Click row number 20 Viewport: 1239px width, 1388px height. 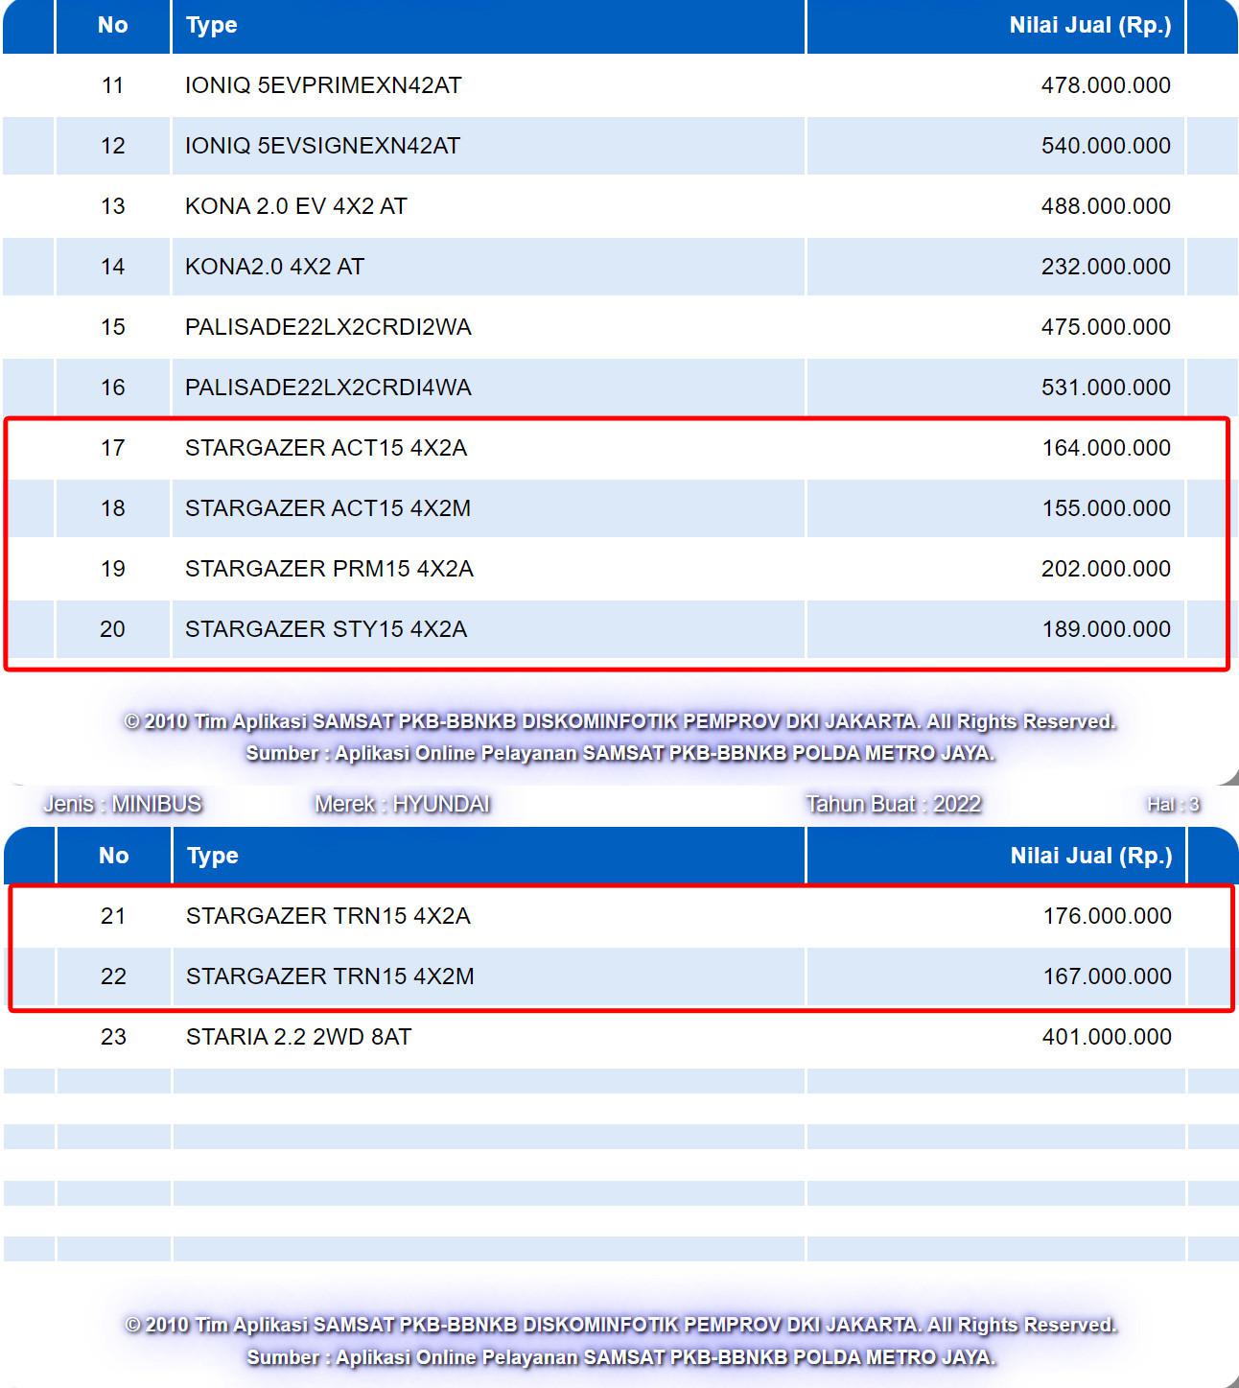(113, 629)
